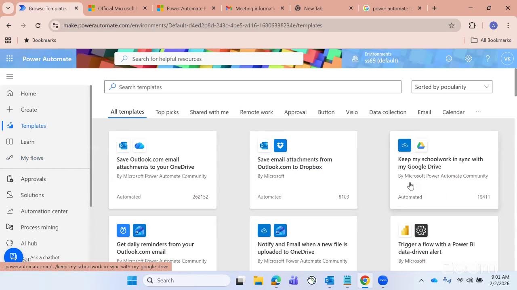Click the Process mining icon in sidebar
The height and width of the screenshot is (290, 517).
coord(10,227)
